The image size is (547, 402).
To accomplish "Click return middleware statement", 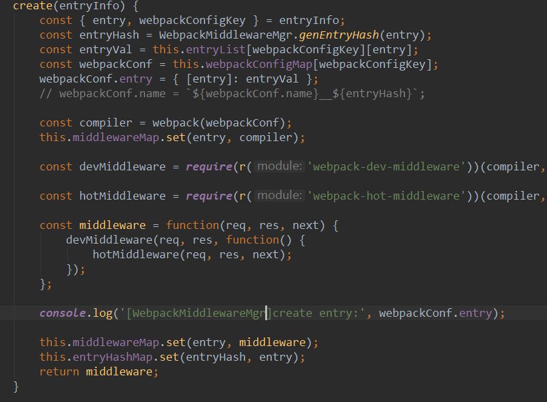I will click(x=99, y=371).
